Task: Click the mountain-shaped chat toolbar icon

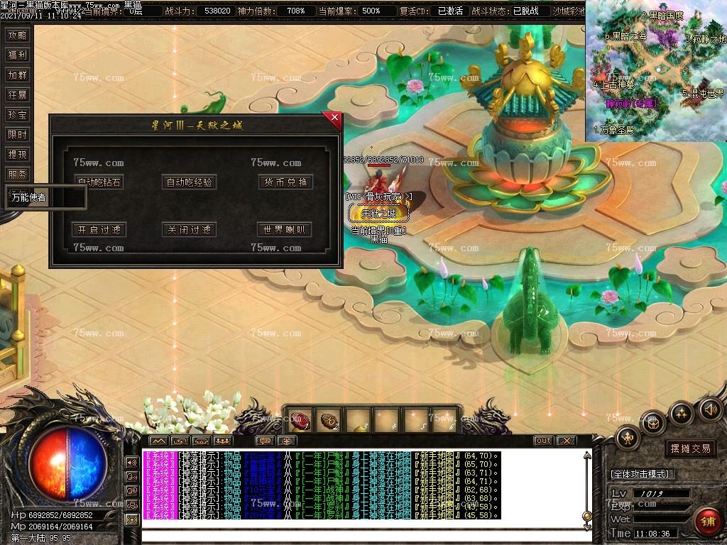Action: (x=158, y=441)
